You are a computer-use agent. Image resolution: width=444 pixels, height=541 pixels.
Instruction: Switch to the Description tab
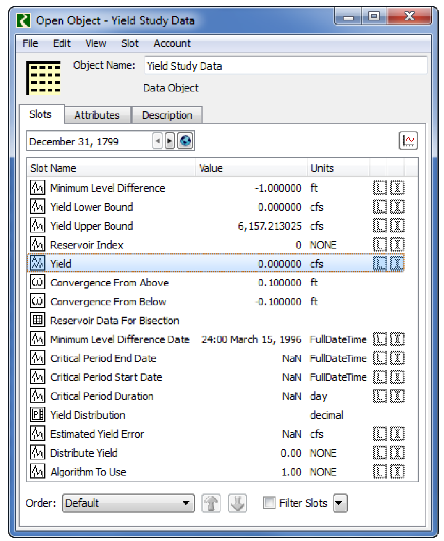(167, 115)
